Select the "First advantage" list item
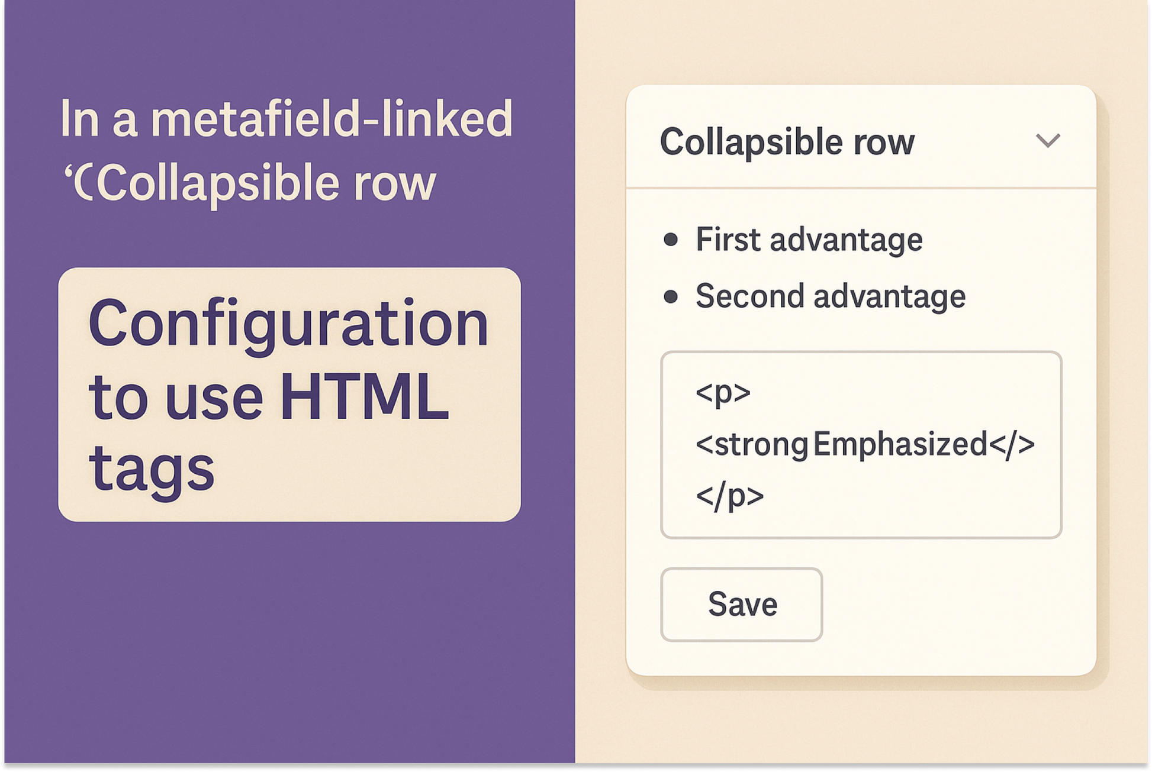 [x=809, y=240]
